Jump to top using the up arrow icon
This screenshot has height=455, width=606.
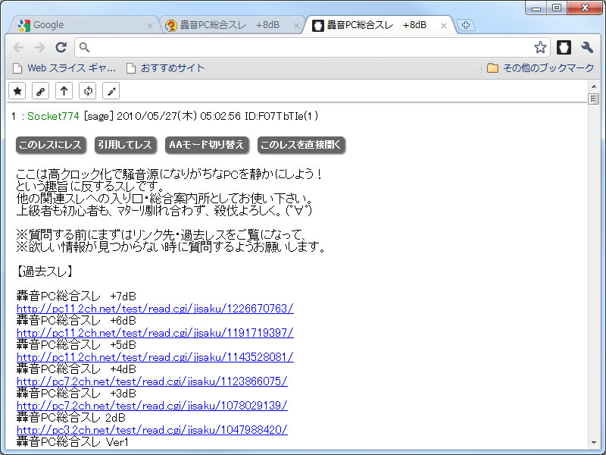64,90
